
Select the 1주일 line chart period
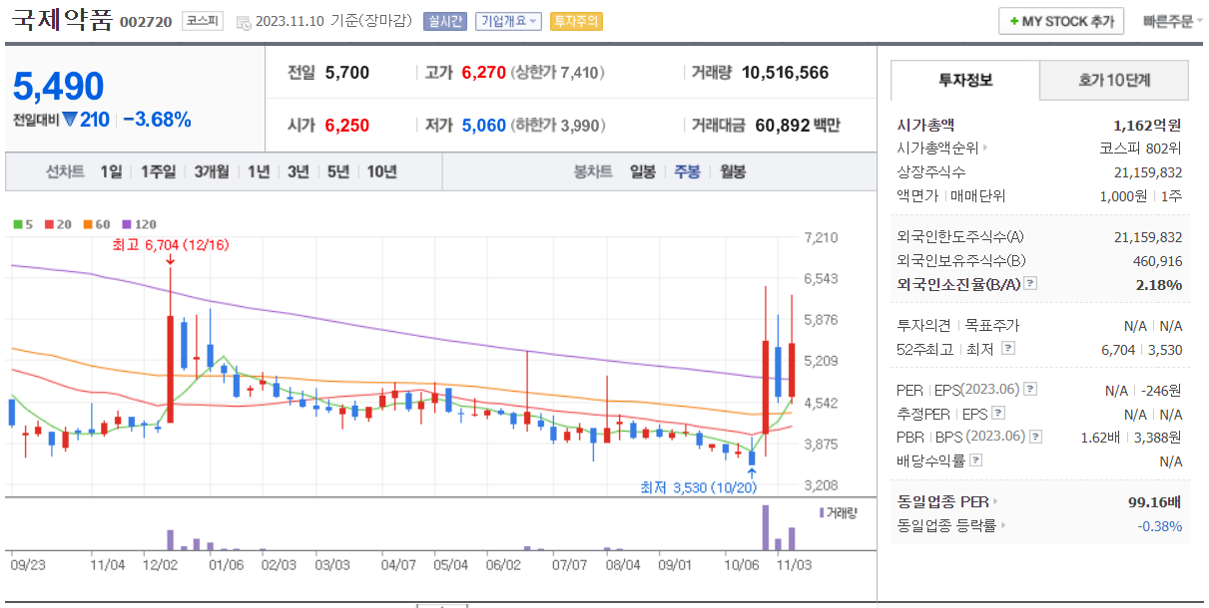click(x=158, y=171)
